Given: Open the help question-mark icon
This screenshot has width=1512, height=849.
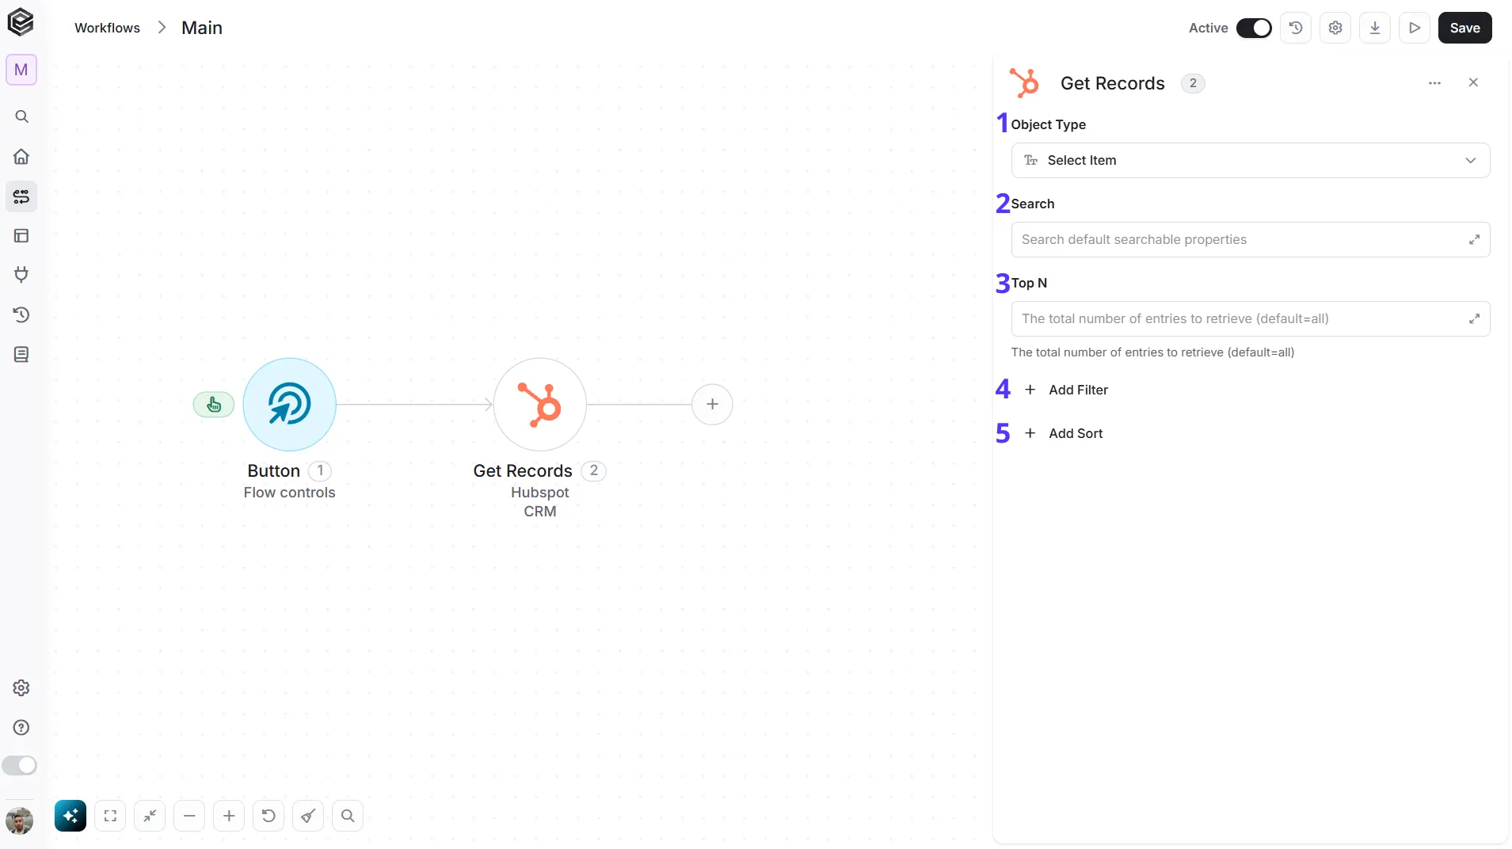Looking at the screenshot, I should [21, 727].
